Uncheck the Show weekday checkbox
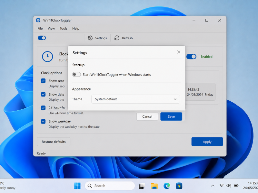Viewport: 258px width, 193px height. click(43, 122)
